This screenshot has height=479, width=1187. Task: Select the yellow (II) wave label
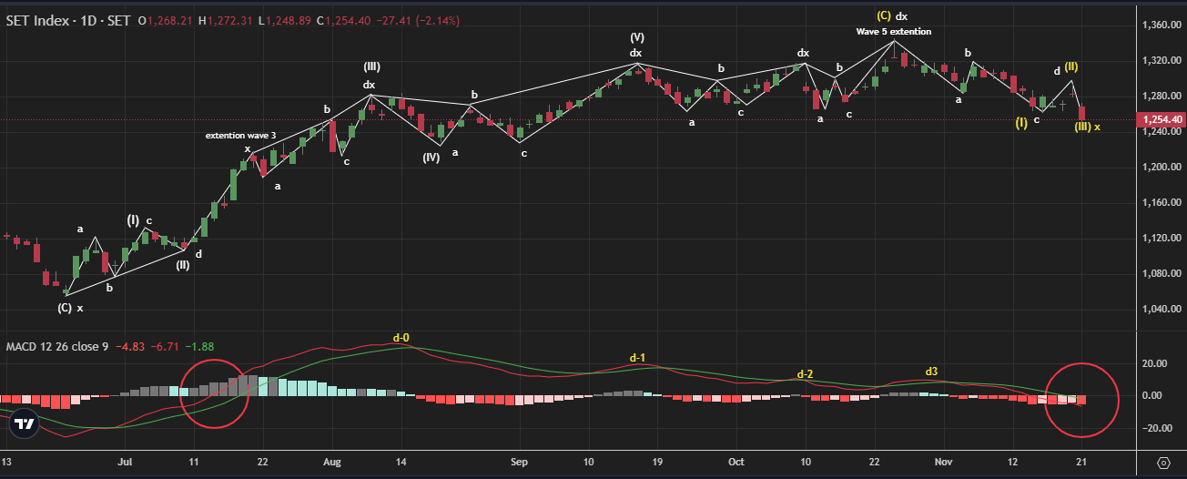point(1071,66)
